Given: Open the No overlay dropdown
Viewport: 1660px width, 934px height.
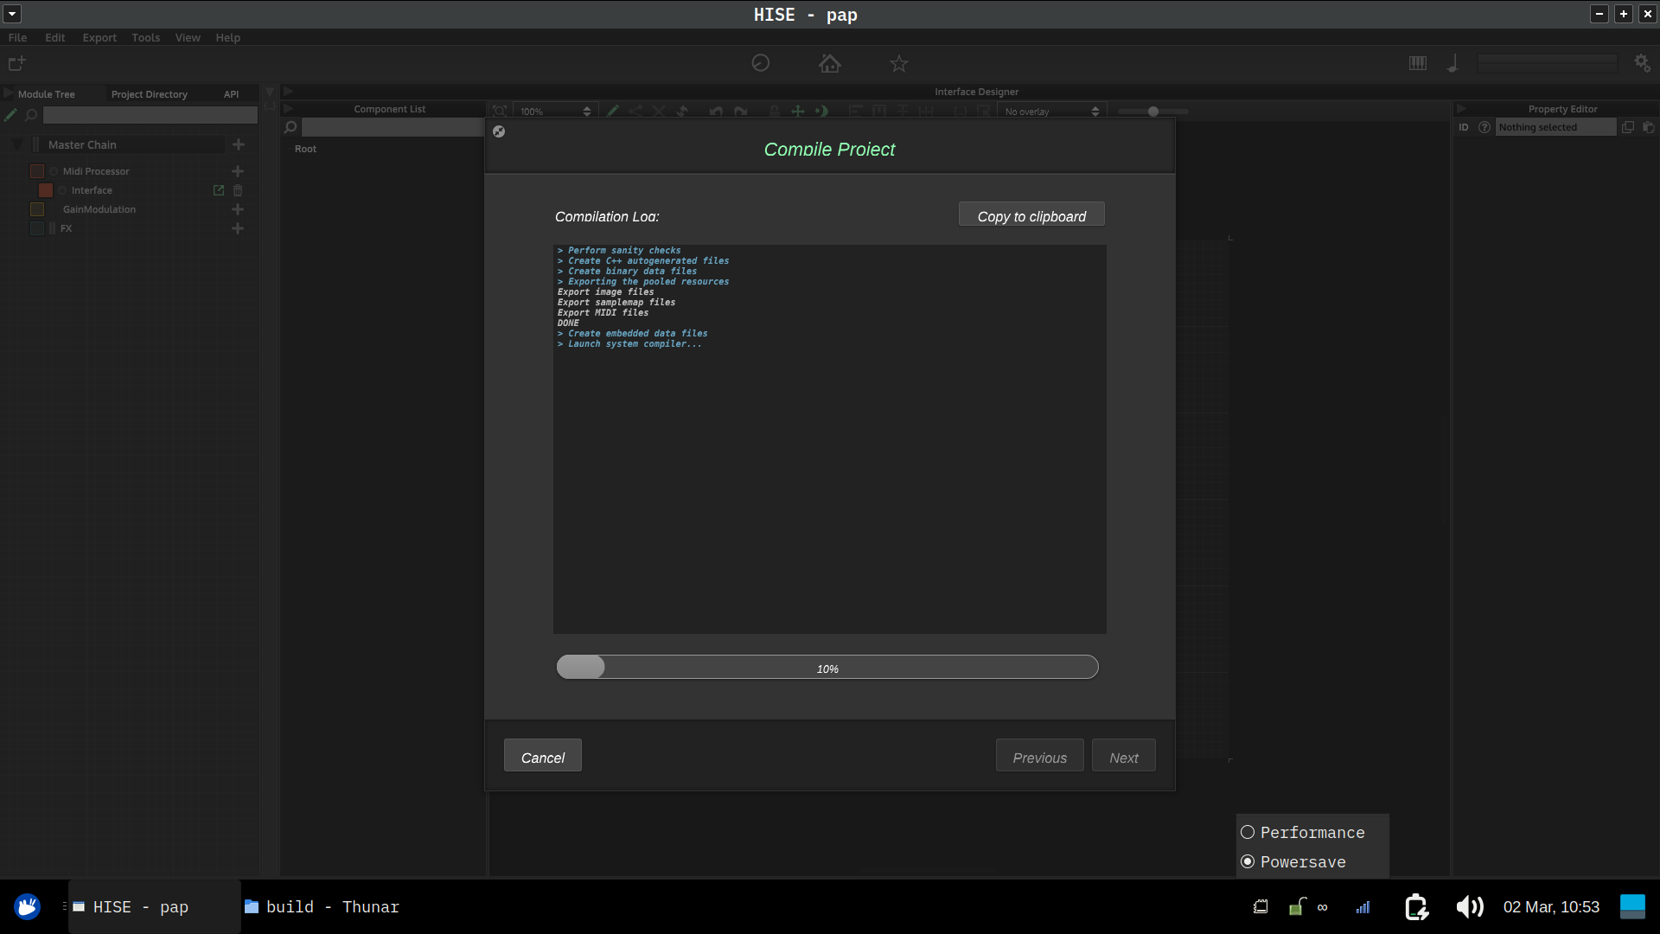Looking at the screenshot, I should 1051,112.
